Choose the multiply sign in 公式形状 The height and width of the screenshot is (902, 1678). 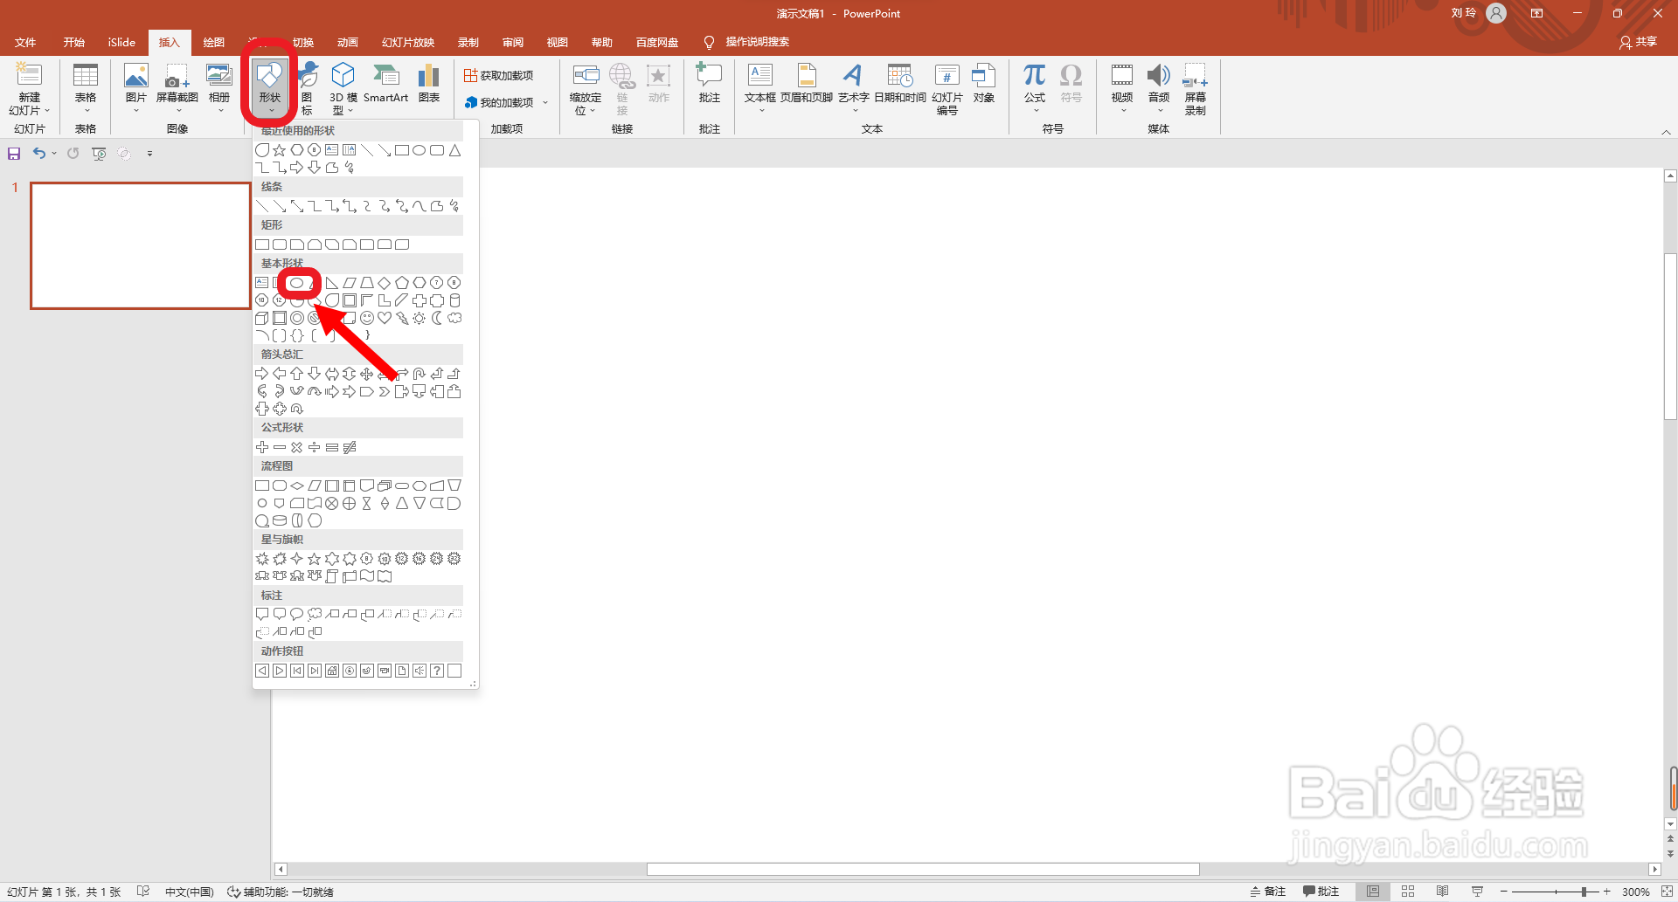coord(297,447)
